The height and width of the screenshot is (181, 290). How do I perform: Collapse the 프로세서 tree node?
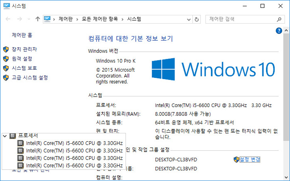pos(5,136)
